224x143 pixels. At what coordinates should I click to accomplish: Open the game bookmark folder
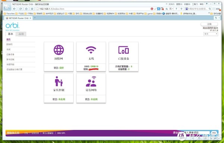pyautogui.click(x=149, y=13)
